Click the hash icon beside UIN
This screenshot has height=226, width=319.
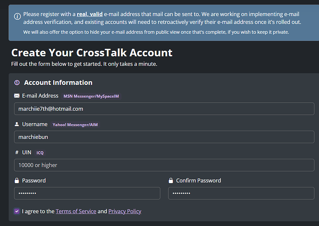17,152
